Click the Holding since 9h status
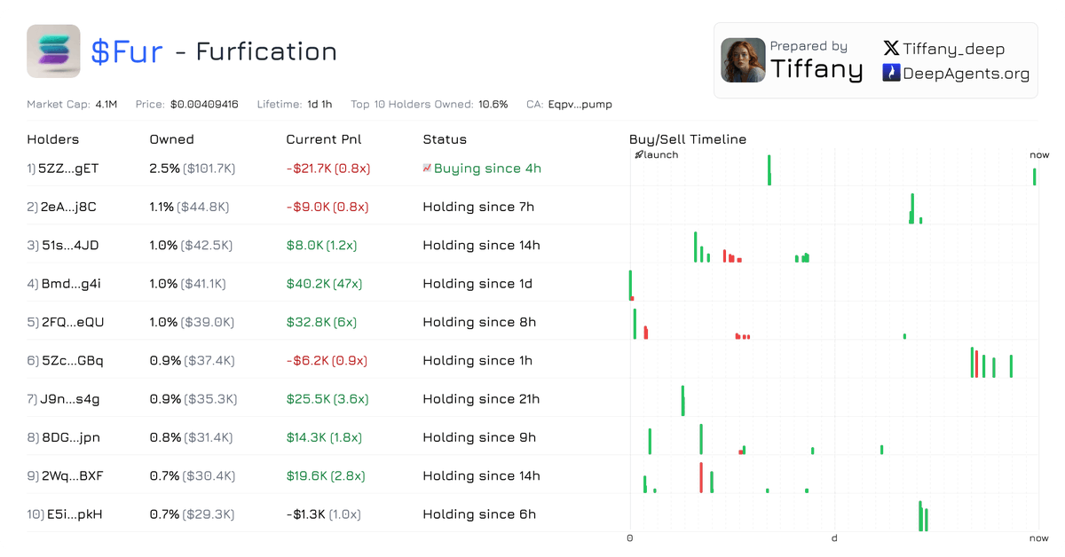Screen dimensions: 1065x557 pos(479,437)
